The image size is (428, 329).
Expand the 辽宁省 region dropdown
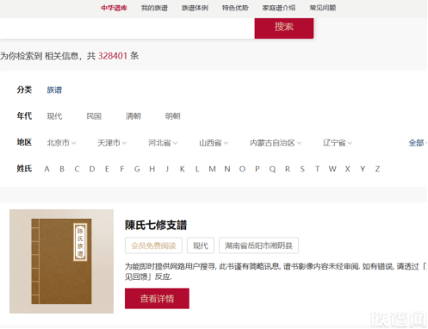coord(338,143)
